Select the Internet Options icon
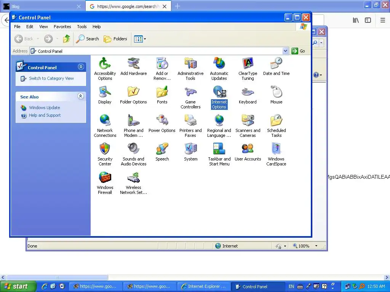The image size is (390, 292). 219,97
